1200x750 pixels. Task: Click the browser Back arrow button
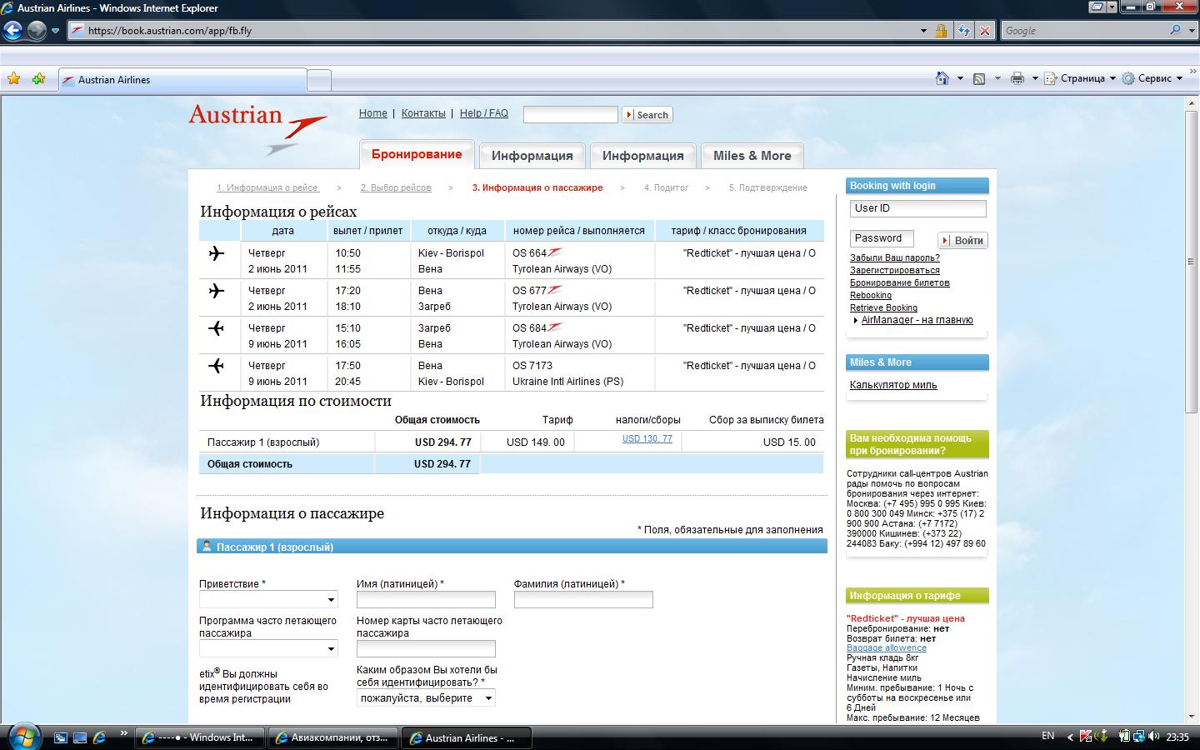tap(12, 31)
